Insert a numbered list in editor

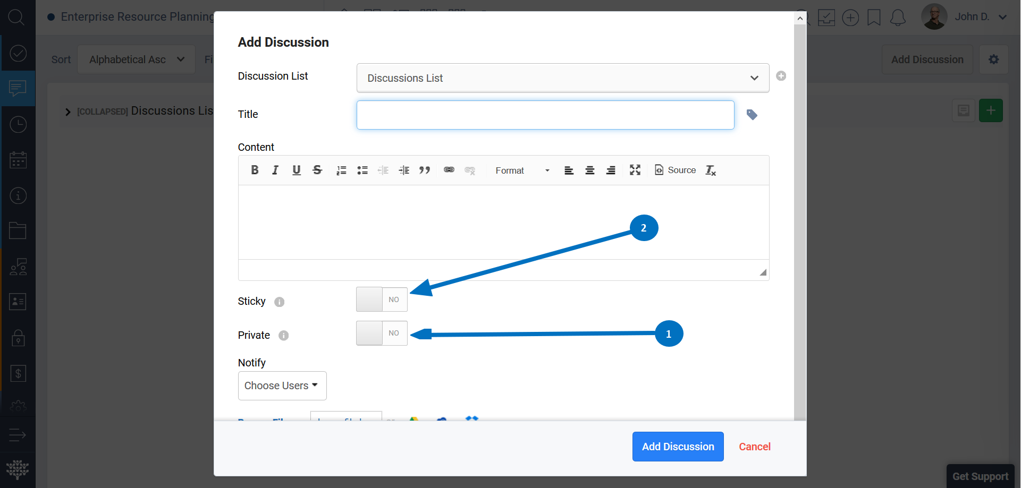click(x=341, y=170)
